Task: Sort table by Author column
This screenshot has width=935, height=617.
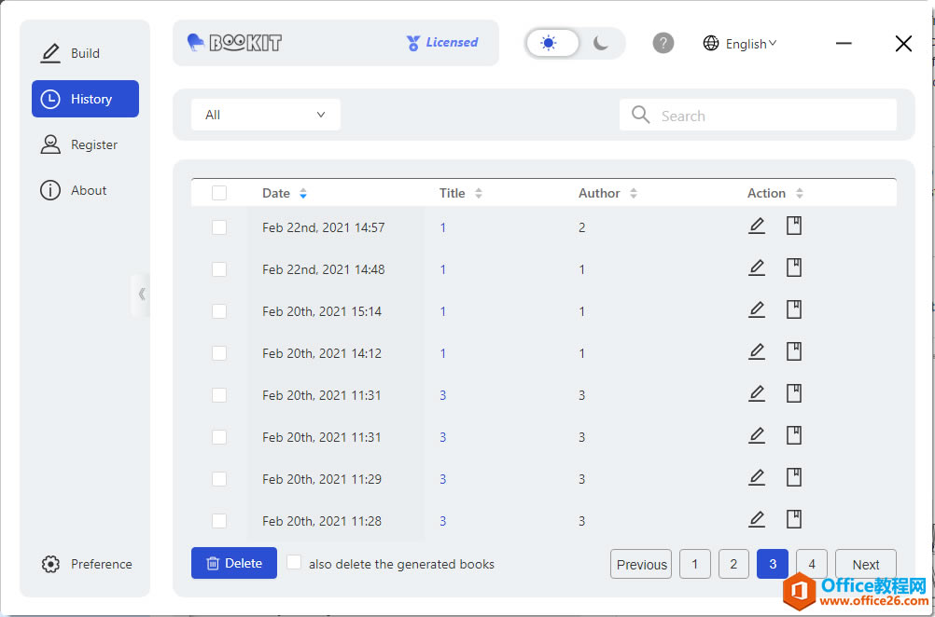Action: click(x=634, y=193)
